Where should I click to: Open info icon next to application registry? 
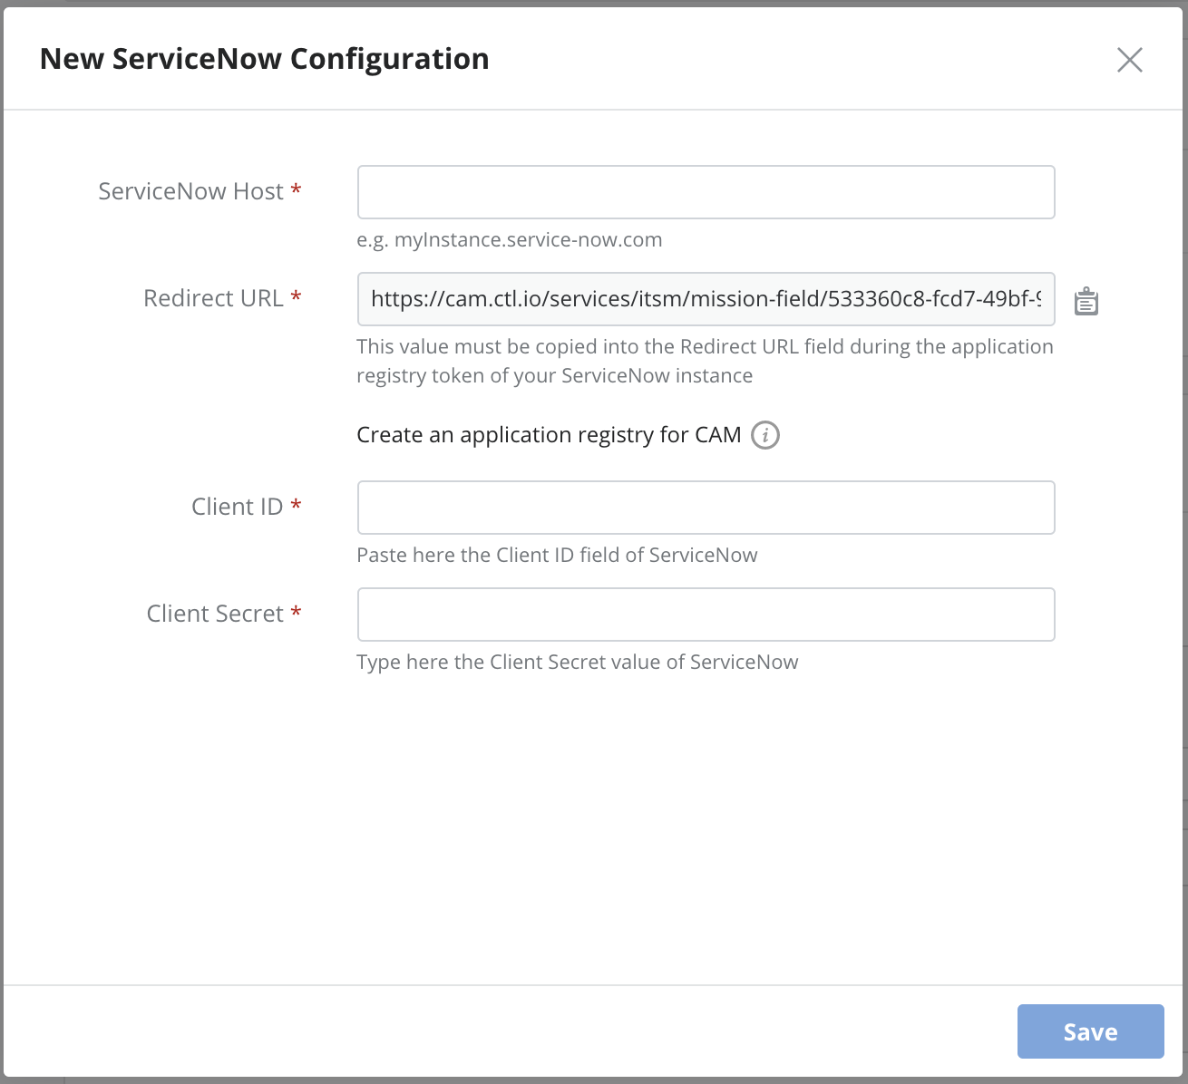tap(765, 435)
